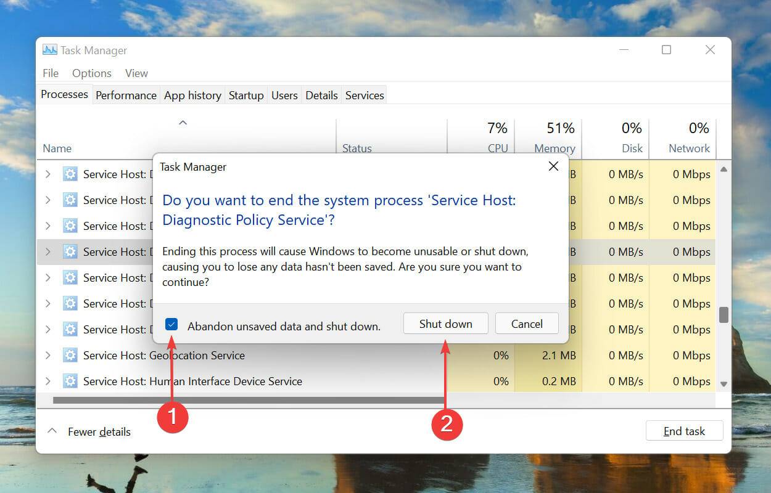Expand Service Host: Geolocation Service
Viewport: 771px width, 493px height.
click(48, 356)
